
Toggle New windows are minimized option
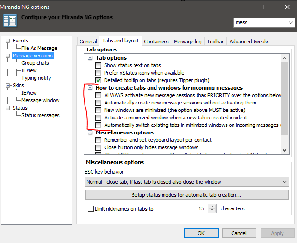tap(98, 110)
